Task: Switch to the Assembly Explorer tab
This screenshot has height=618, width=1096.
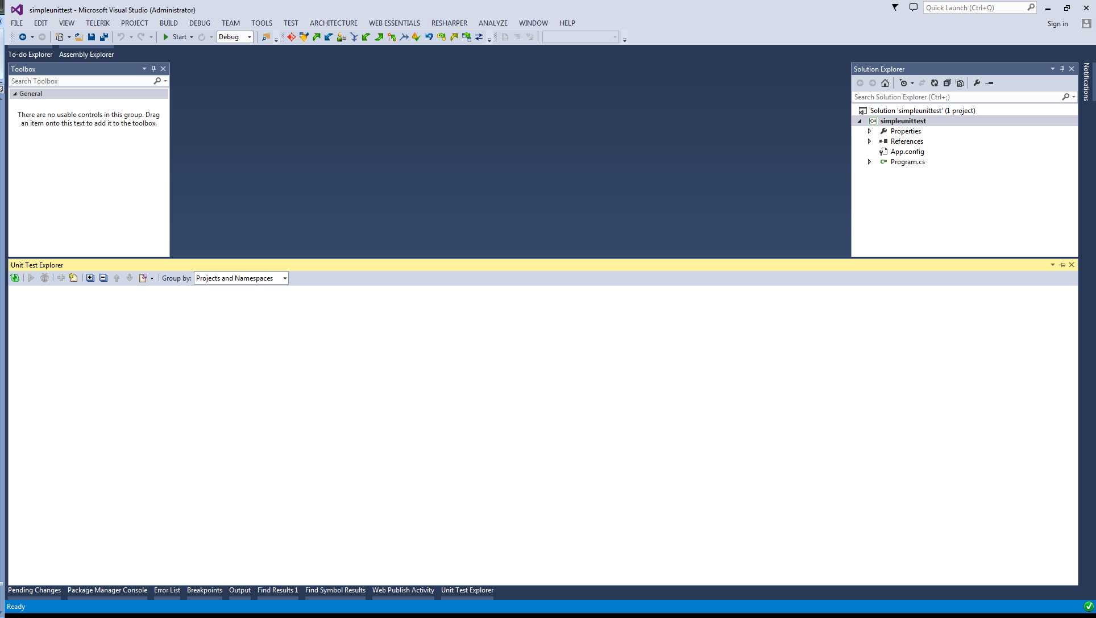Action: (86, 54)
